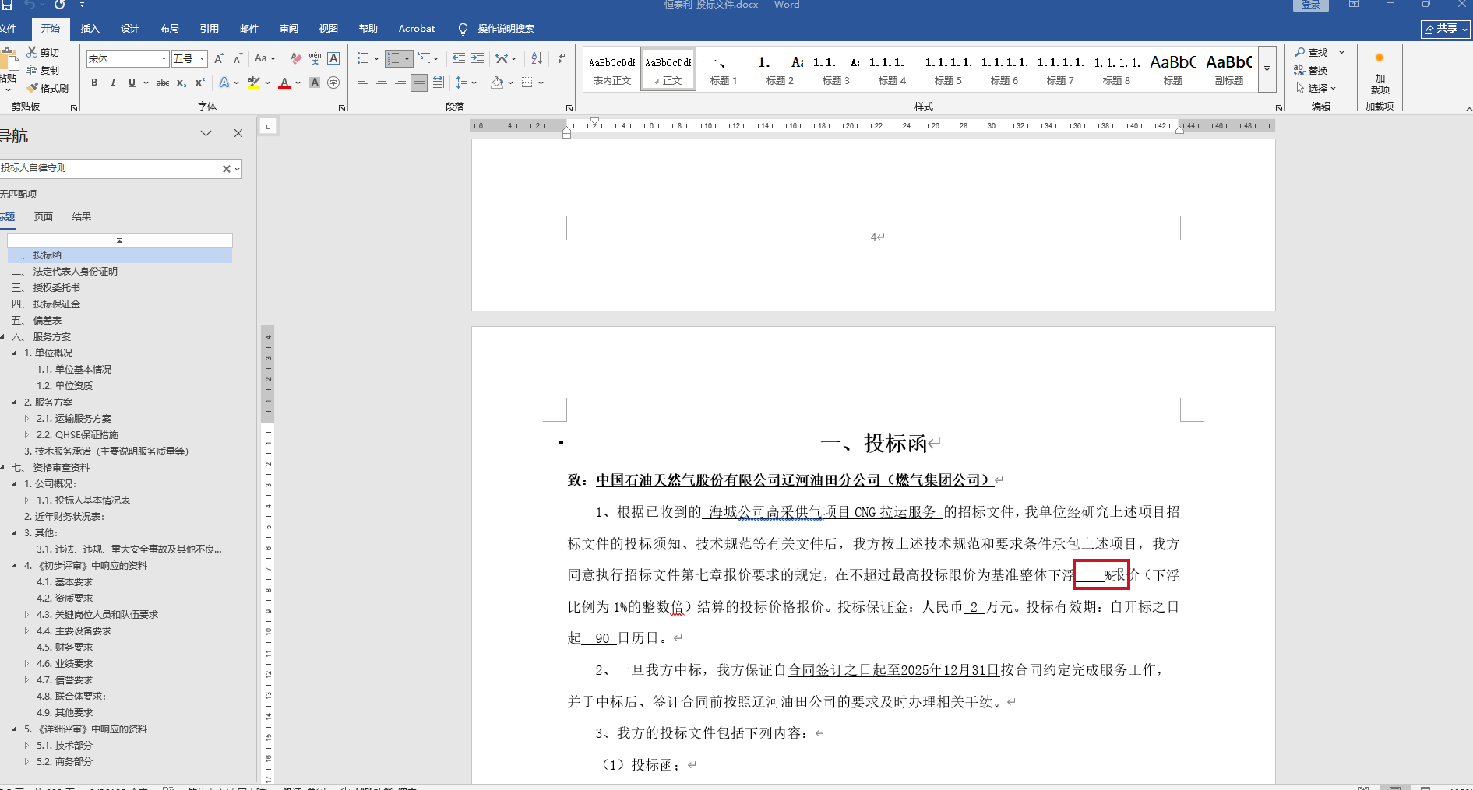Switch to the 页面 tab in navigation pane
The image size is (1473, 790).
tap(44, 217)
